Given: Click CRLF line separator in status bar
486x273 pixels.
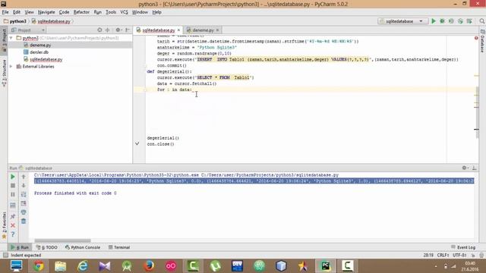Looking at the screenshot, I should (443, 255).
